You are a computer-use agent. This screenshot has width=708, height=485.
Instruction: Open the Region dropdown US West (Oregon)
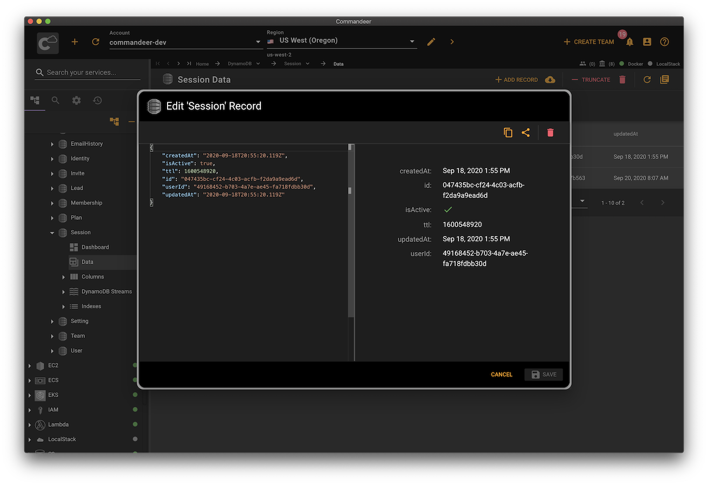(341, 41)
